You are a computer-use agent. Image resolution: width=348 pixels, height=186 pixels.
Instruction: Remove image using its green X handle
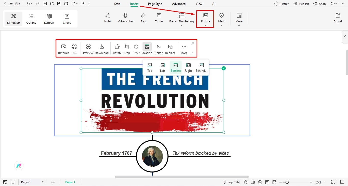[224, 68]
